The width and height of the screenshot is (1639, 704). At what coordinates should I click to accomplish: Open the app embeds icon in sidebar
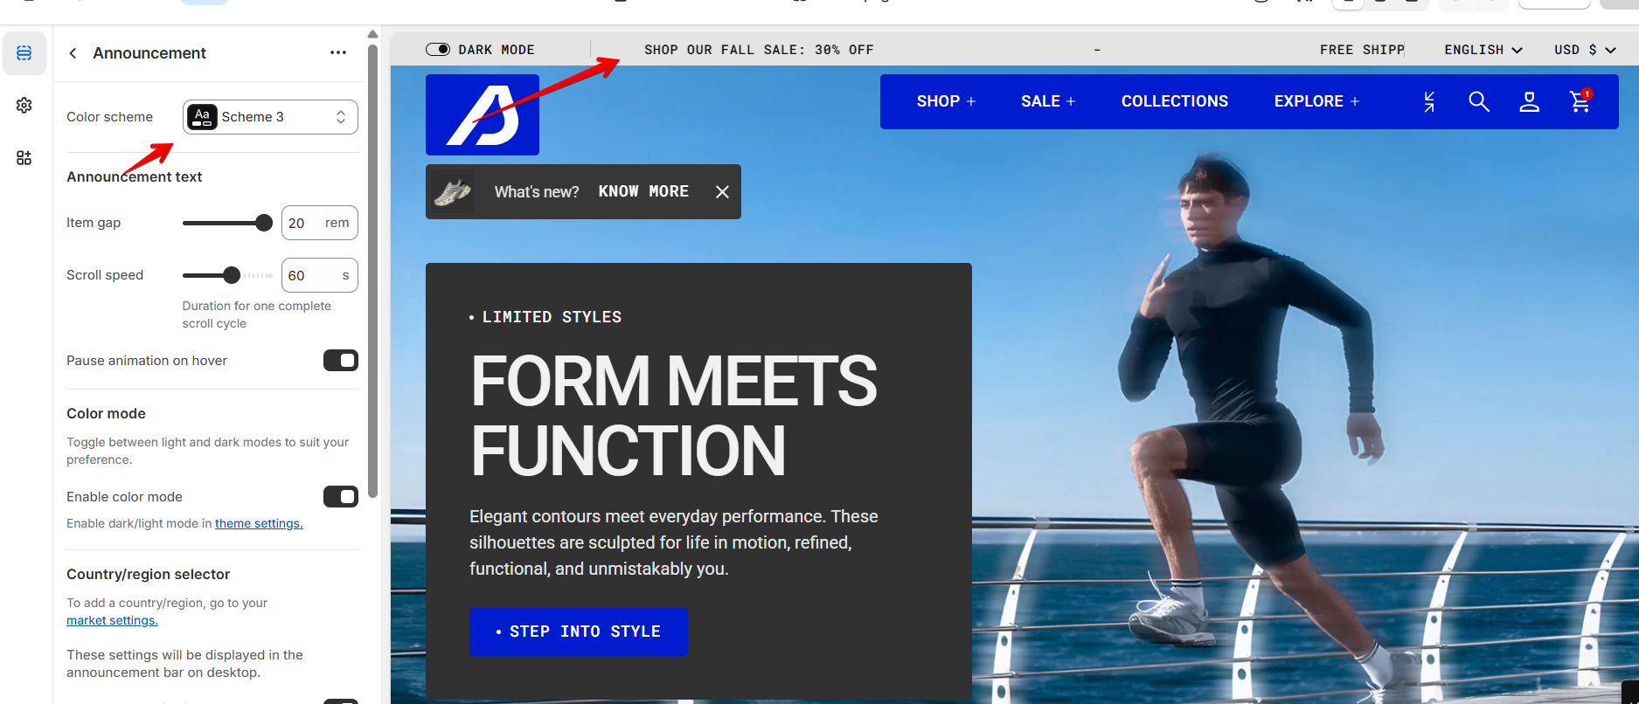point(24,158)
